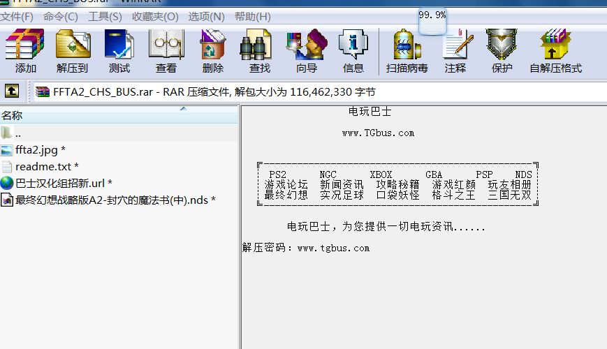
Task: Start 扫描病毒 (Virus Scan)
Action: coord(407,45)
